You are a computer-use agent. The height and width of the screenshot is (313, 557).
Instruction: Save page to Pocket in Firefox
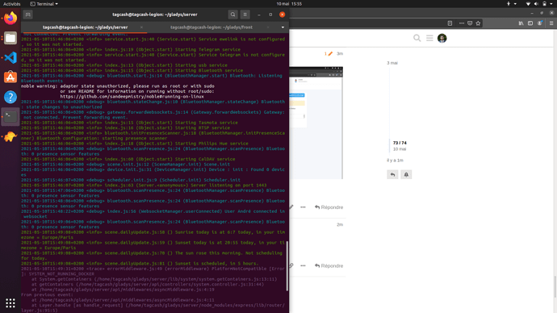click(470, 23)
